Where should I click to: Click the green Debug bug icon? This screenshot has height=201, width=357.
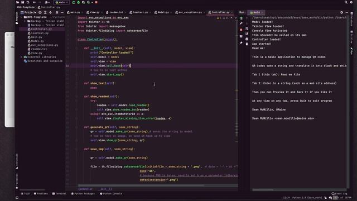pyautogui.click(x=78, y=2)
